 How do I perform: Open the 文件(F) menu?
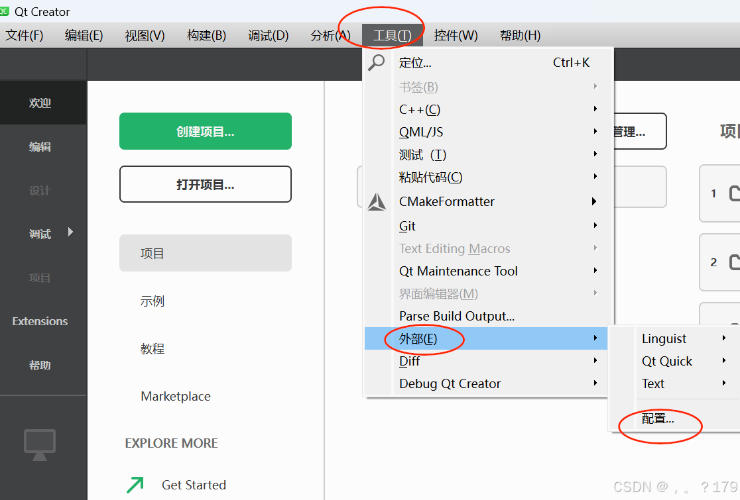[x=25, y=35]
